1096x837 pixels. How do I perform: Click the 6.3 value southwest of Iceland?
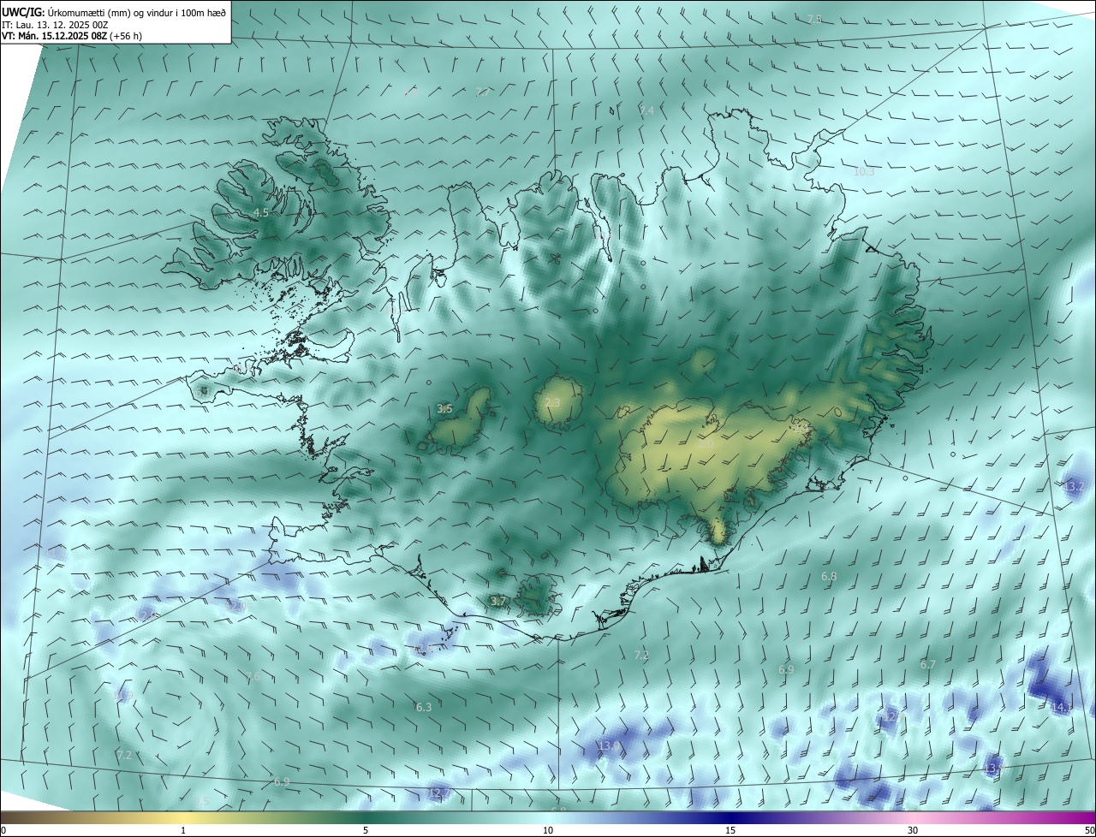pyautogui.click(x=424, y=707)
